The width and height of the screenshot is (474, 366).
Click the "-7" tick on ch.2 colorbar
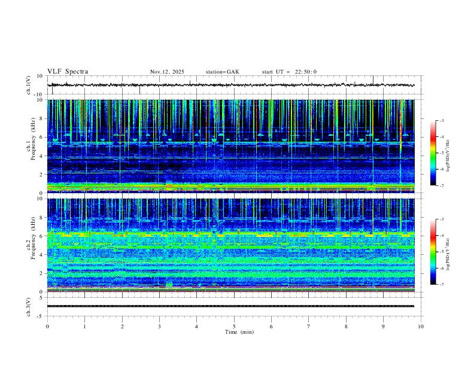click(x=442, y=285)
